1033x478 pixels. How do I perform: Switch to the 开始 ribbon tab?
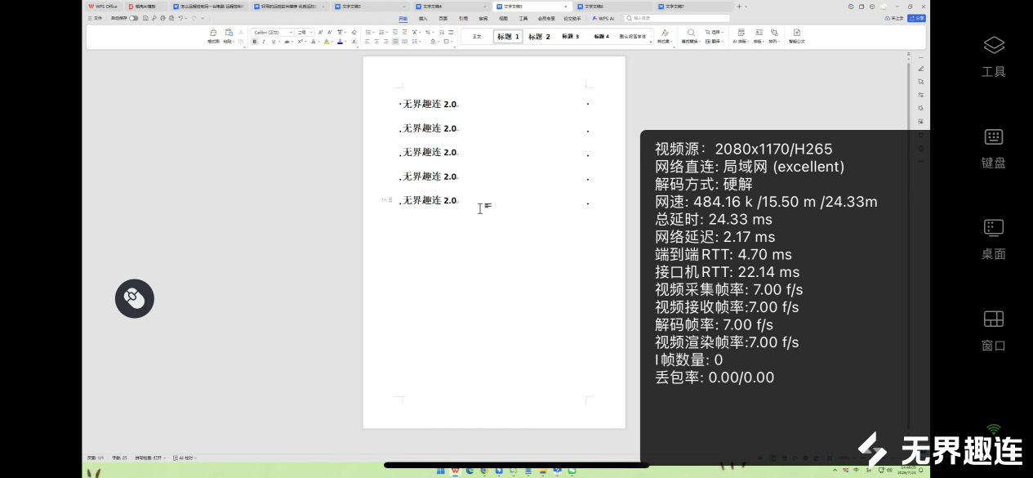(x=403, y=18)
